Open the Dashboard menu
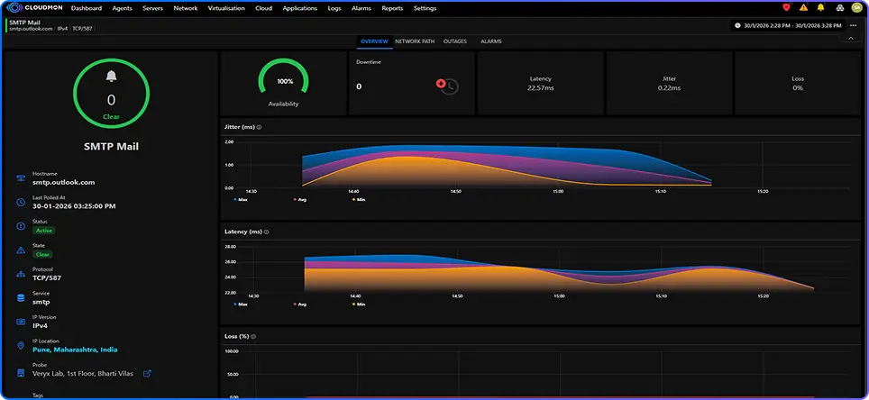 click(87, 8)
